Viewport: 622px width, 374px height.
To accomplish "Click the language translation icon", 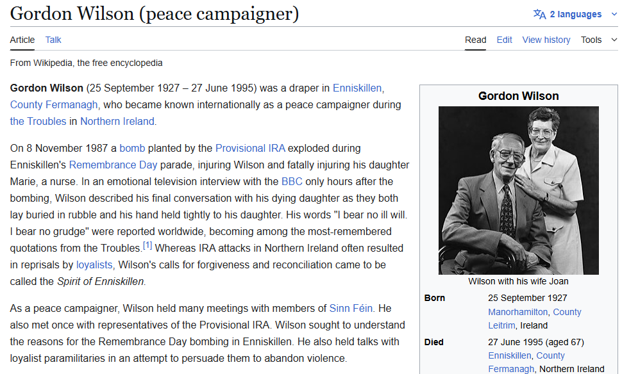I will [x=539, y=14].
